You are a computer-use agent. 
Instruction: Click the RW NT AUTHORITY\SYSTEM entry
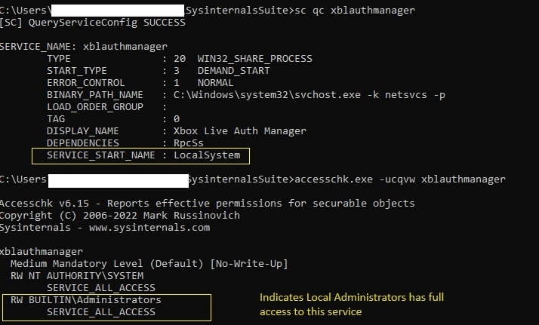click(x=83, y=275)
